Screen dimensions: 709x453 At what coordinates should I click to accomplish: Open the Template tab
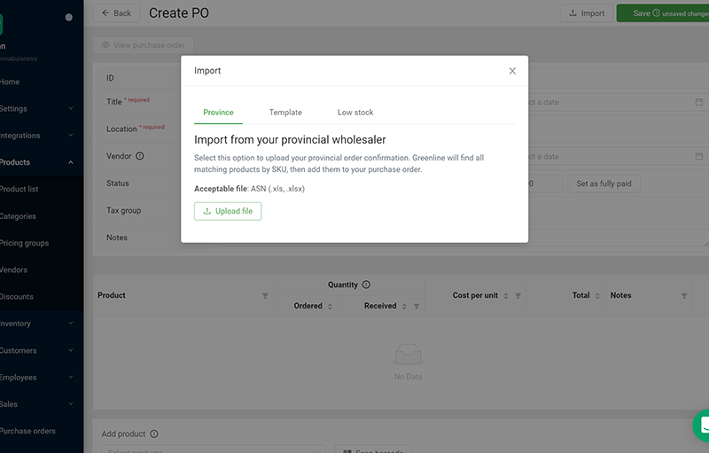pyautogui.click(x=285, y=112)
